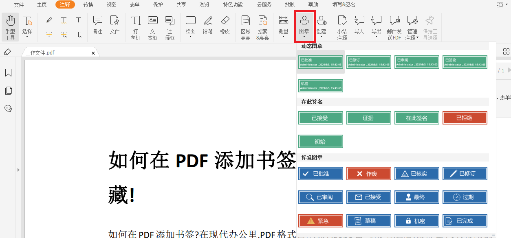This screenshot has height=238, width=511.
Task: Select the 铅笔 (Pencil) annotation tool
Action: [208, 25]
